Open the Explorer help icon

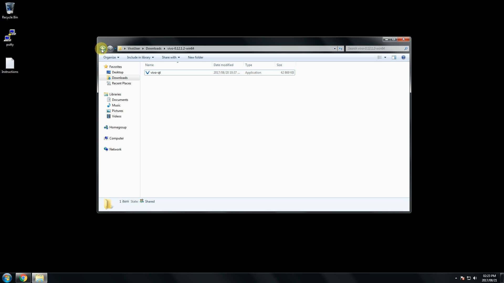click(403, 57)
